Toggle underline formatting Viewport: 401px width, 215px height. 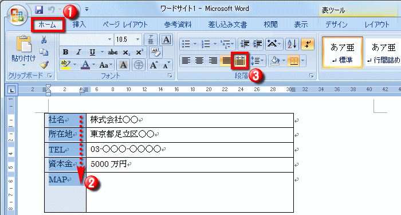point(92,52)
